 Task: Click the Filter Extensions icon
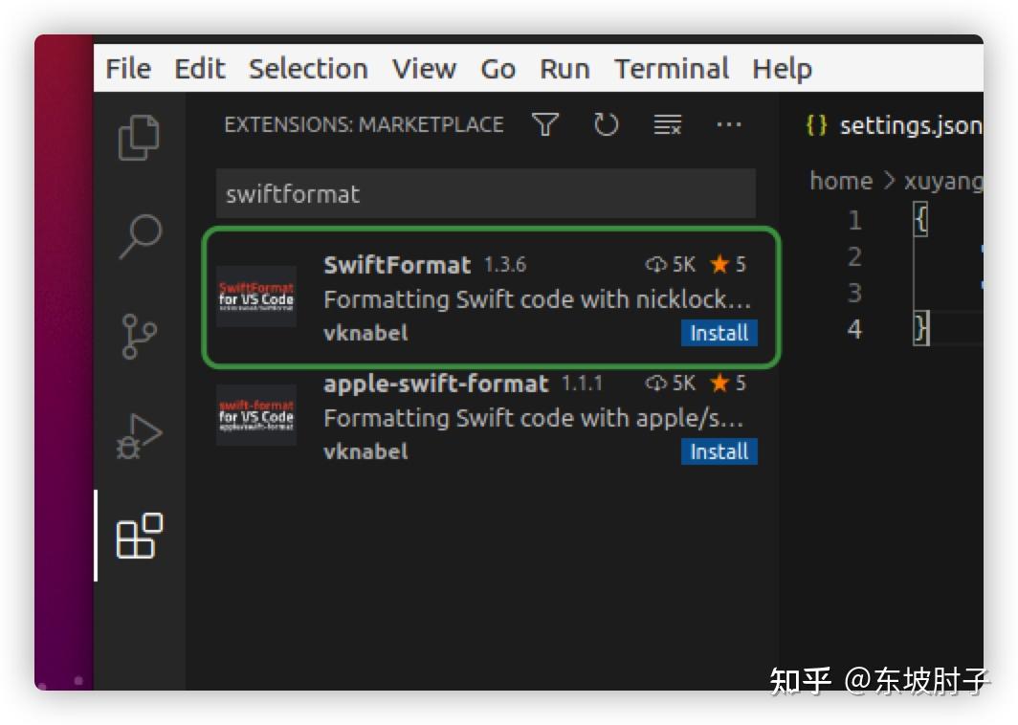pyautogui.click(x=544, y=124)
